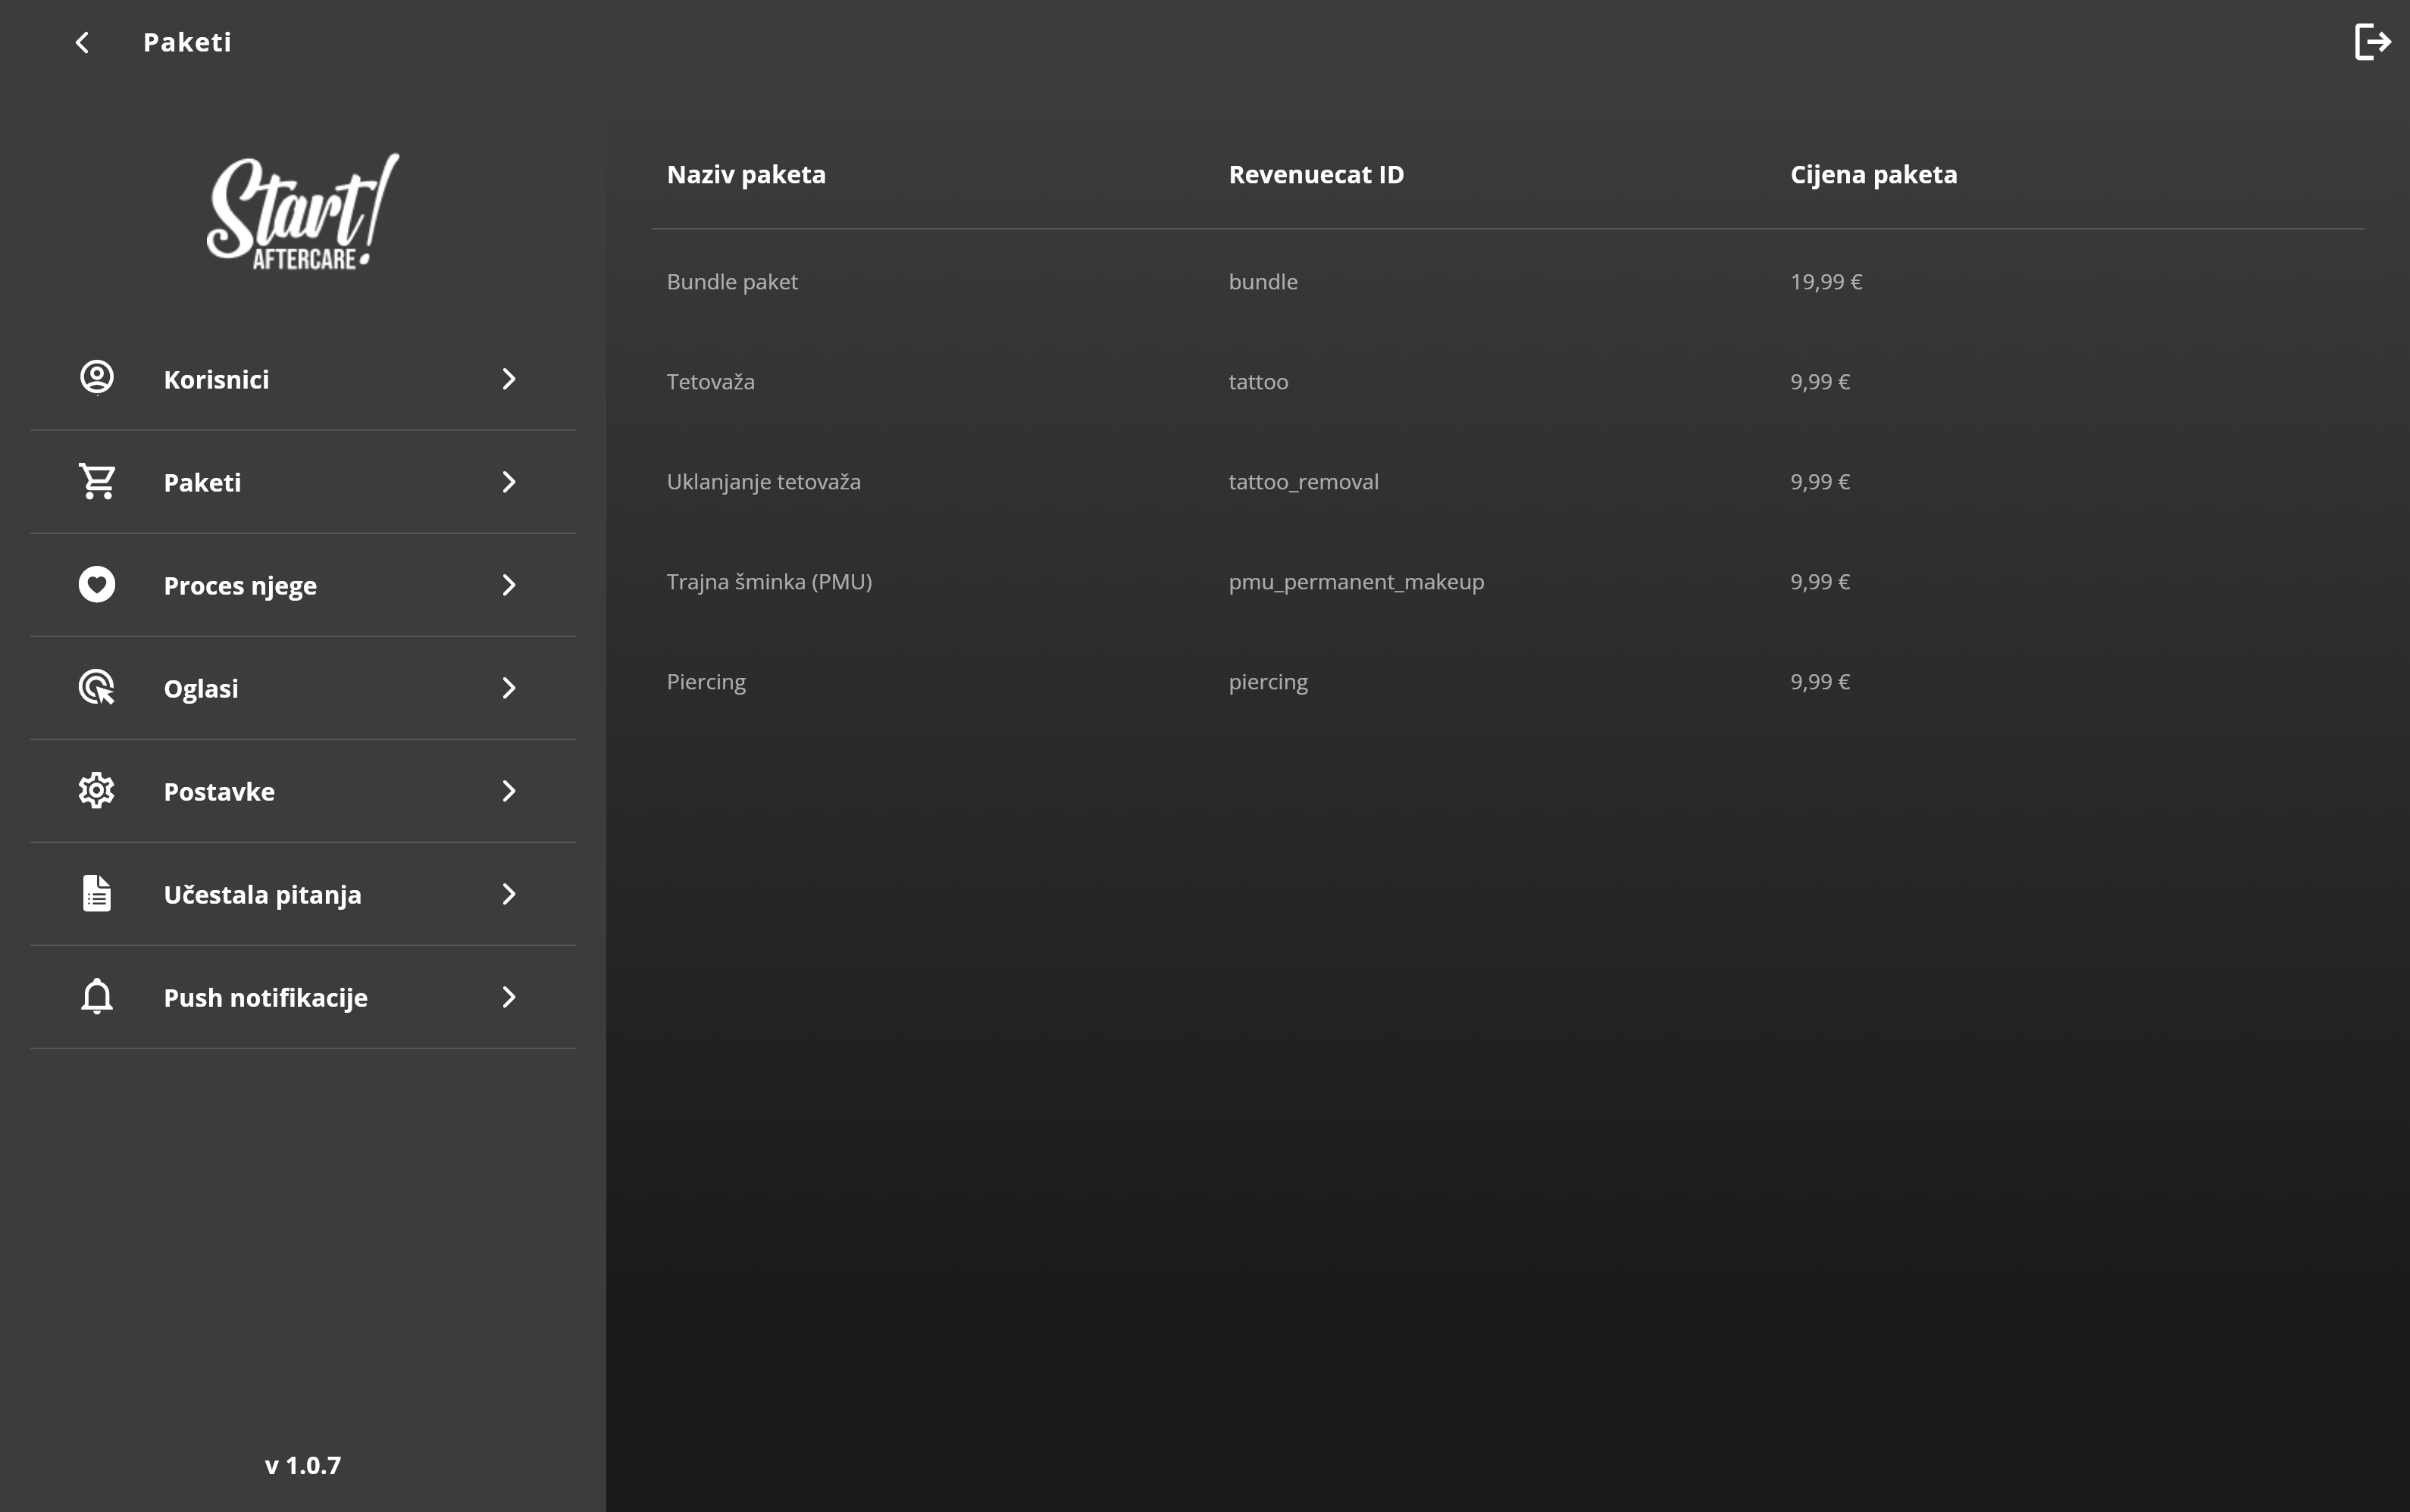Open the Tetovaža package entry

[710, 382]
